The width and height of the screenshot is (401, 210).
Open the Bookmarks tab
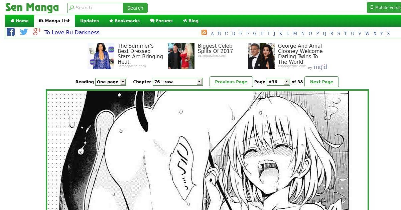124,21
